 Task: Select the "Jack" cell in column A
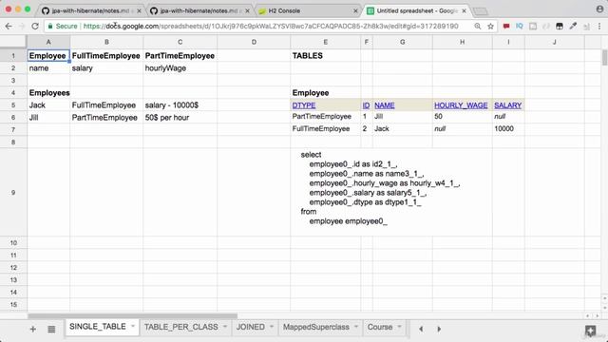[48, 105]
